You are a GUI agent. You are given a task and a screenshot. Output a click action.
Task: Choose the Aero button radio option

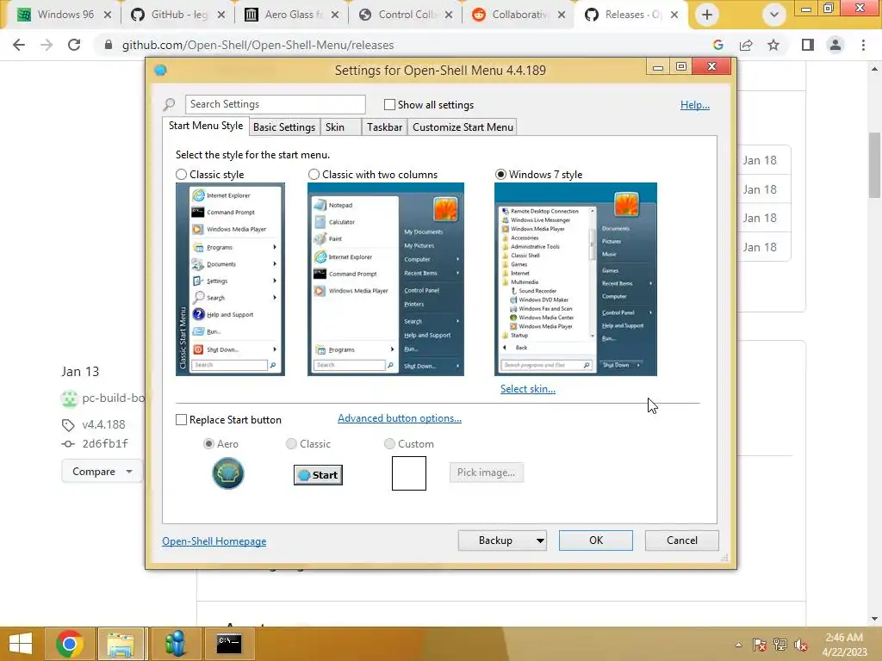pos(208,444)
